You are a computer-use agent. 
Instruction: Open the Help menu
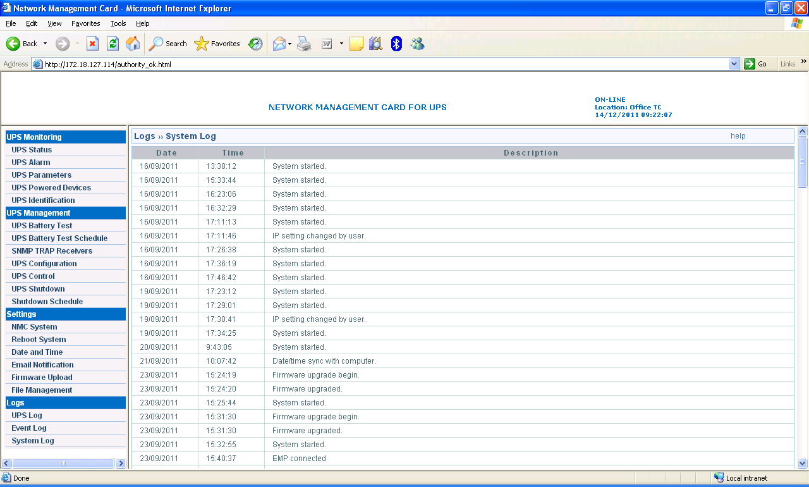tap(143, 23)
